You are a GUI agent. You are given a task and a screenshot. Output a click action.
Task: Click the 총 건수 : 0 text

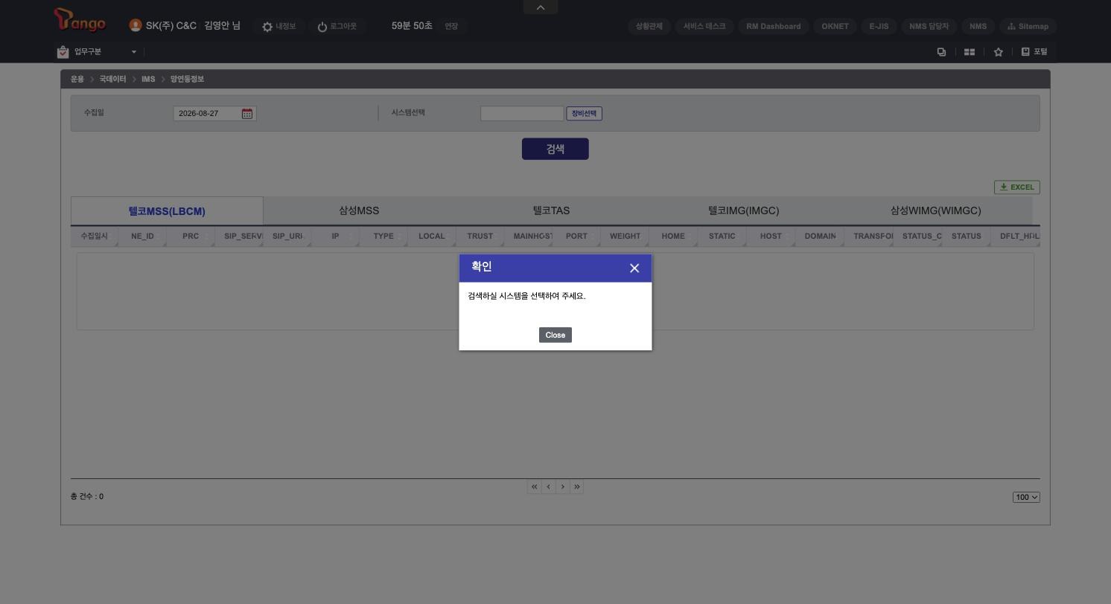pyautogui.click(x=87, y=497)
